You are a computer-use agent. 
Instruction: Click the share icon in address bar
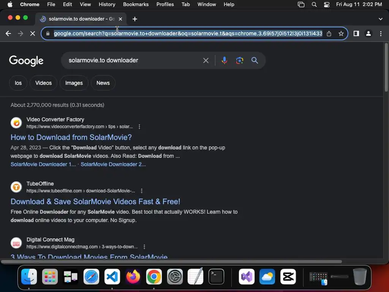pyautogui.click(x=329, y=33)
